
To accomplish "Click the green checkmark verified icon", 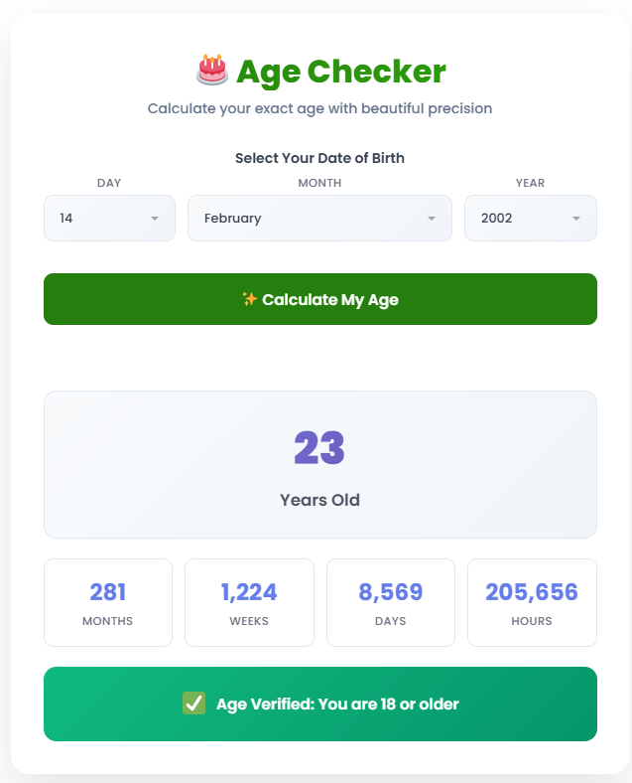I will pos(193,704).
